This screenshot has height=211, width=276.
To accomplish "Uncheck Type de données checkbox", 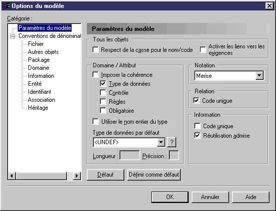I will (103, 84).
